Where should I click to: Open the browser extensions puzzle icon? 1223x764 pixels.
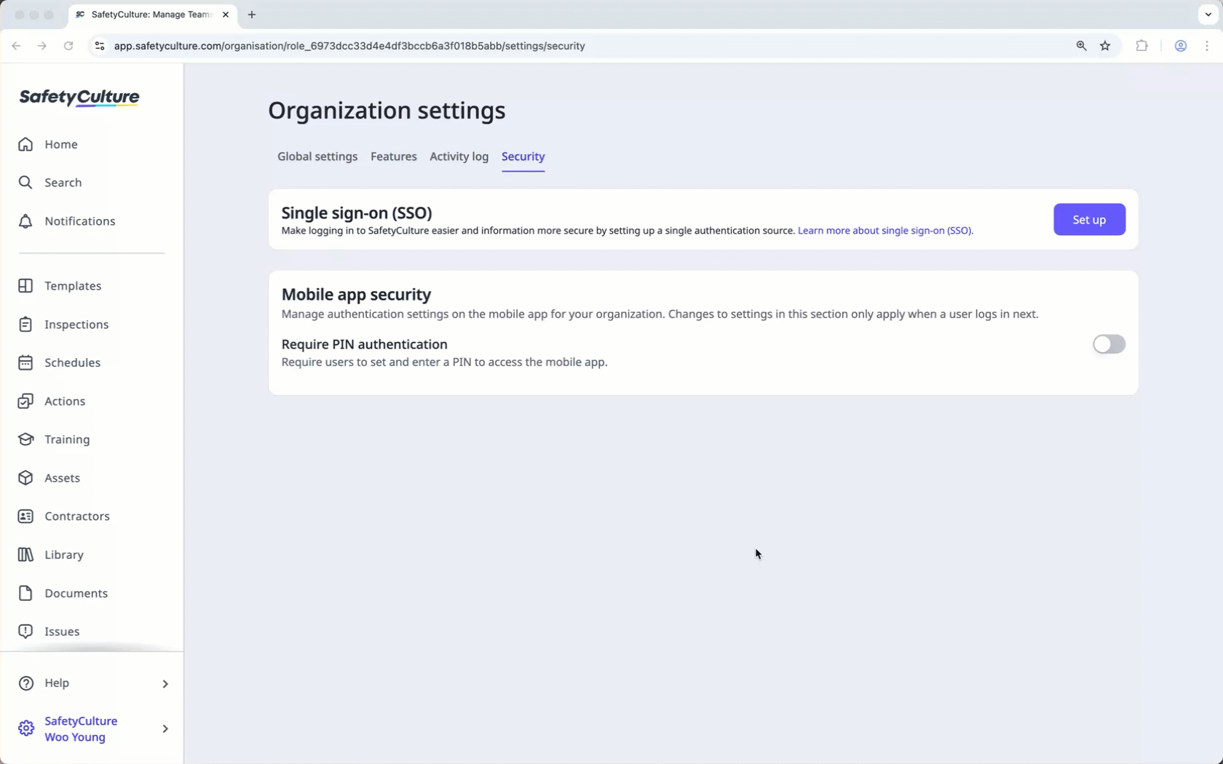(x=1141, y=46)
